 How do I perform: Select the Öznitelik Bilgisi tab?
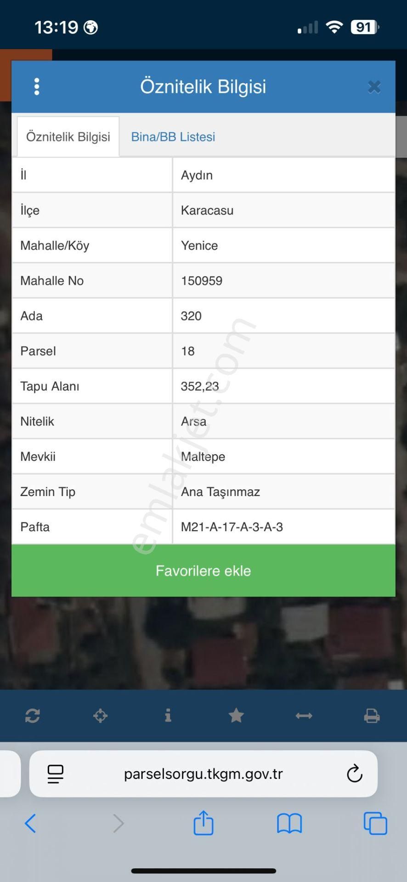click(x=68, y=137)
